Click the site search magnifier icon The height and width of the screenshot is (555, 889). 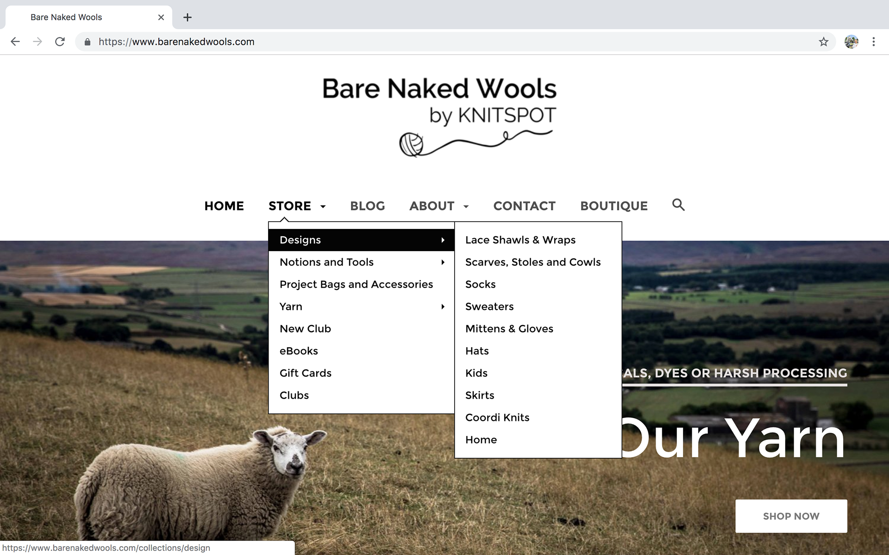(678, 205)
